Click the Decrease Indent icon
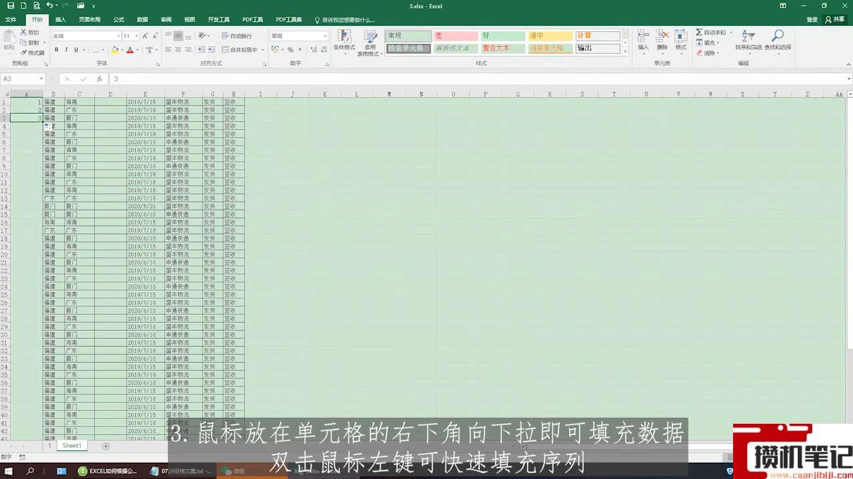853x479 pixels. coord(201,50)
